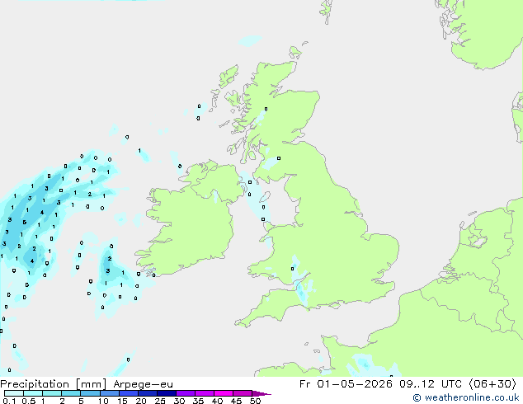Pick the 5–10 mm legend swatch

(x=90, y=393)
